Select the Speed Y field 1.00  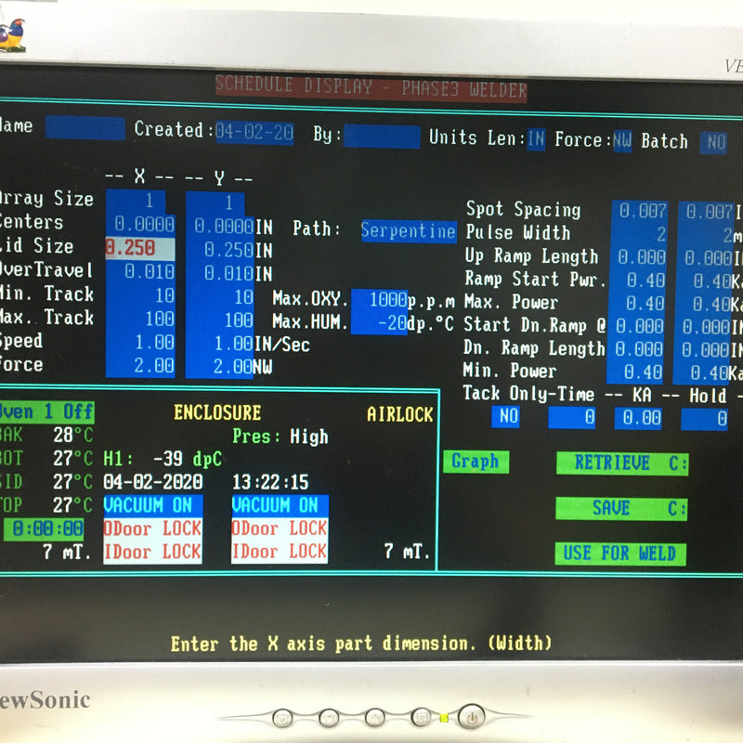[x=220, y=344]
